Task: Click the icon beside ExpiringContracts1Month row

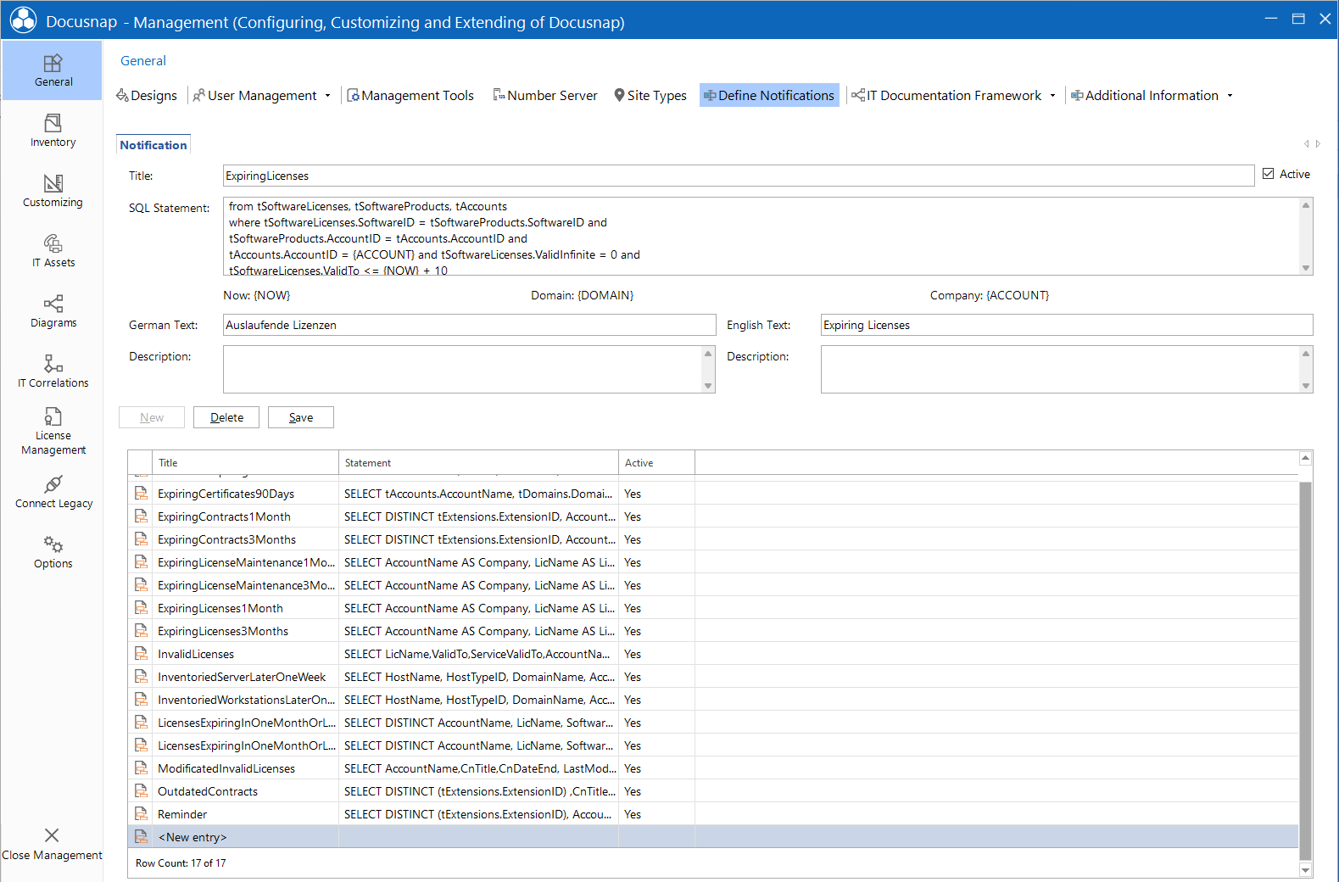Action: click(141, 516)
